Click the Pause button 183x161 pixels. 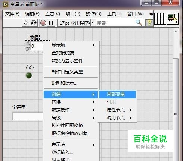[x=51, y=23]
